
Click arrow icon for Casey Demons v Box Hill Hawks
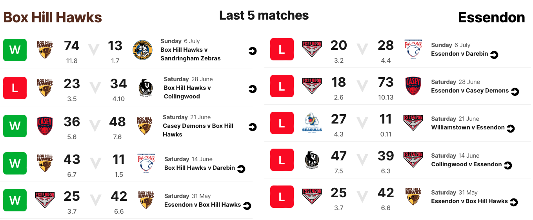pos(253,127)
